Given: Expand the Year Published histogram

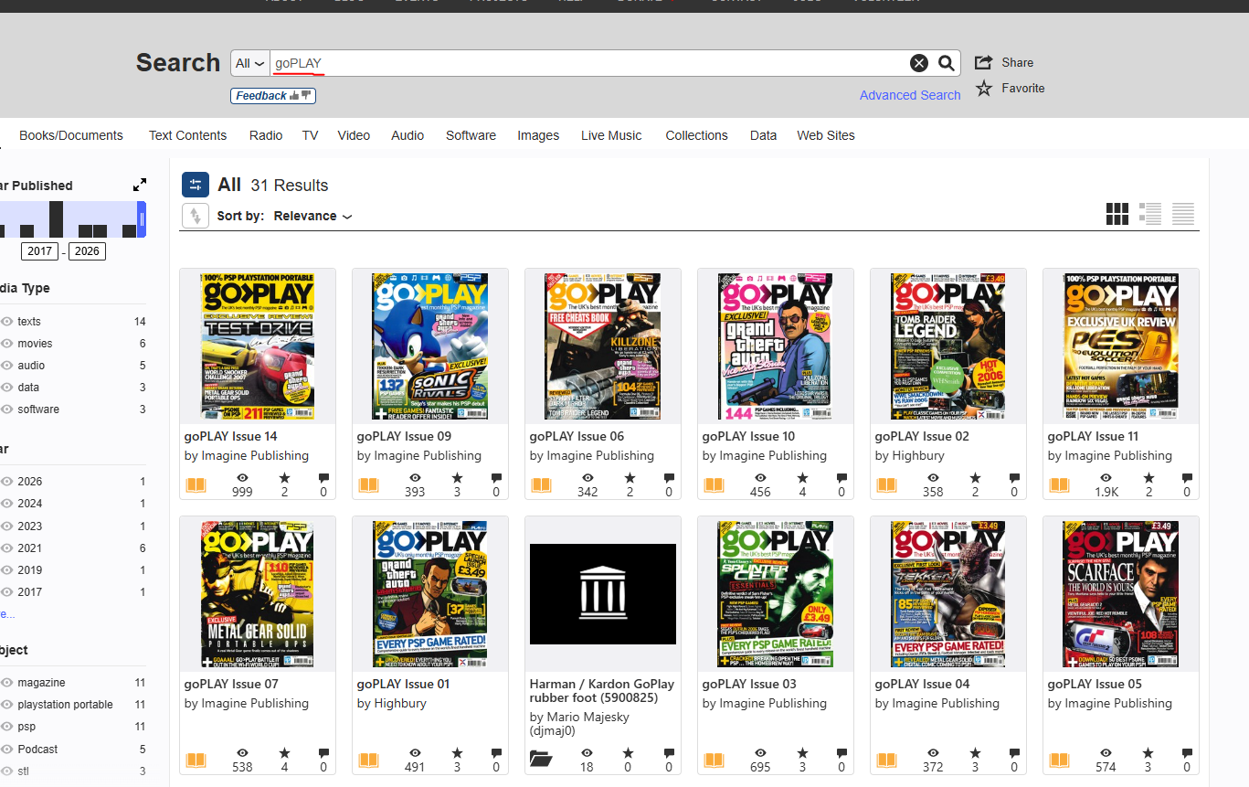Looking at the screenshot, I should (140, 185).
